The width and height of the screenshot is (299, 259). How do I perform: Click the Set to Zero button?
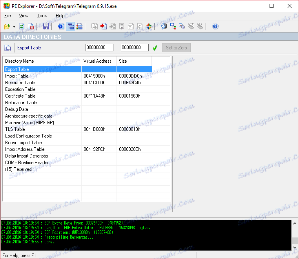[x=177, y=48]
